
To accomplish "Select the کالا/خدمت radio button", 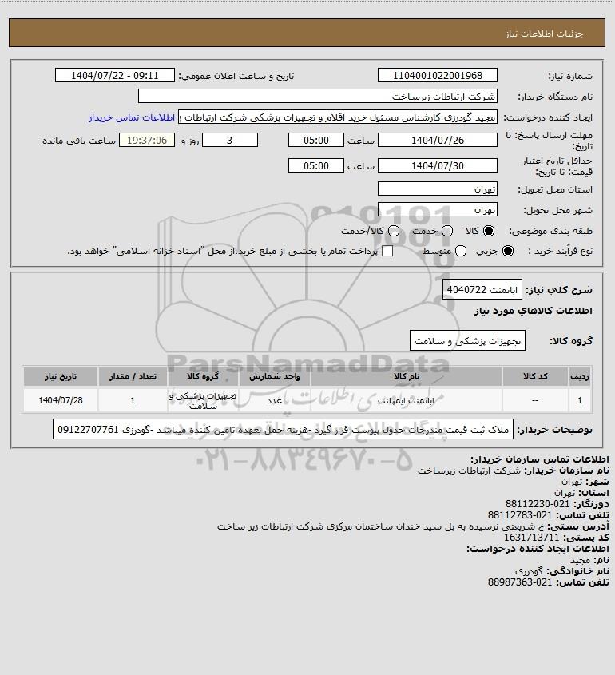I will [x=393, y=231].
